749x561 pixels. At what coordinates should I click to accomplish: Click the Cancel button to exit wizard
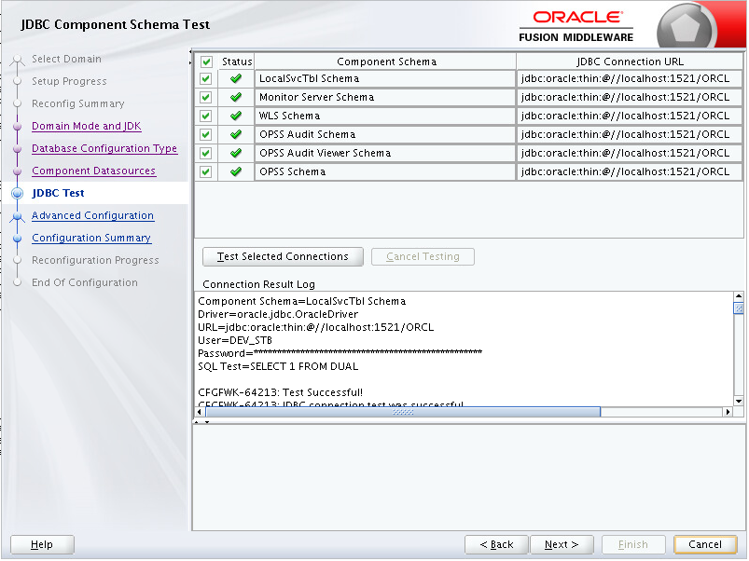pyautogui.click(x=705, y=544)
